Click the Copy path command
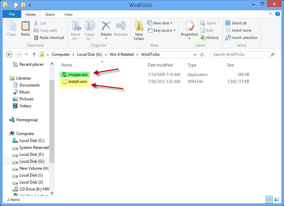 45,30
